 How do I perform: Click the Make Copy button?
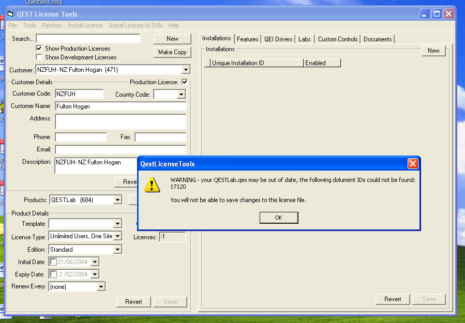pyautogui.click(x=172, y=52)
